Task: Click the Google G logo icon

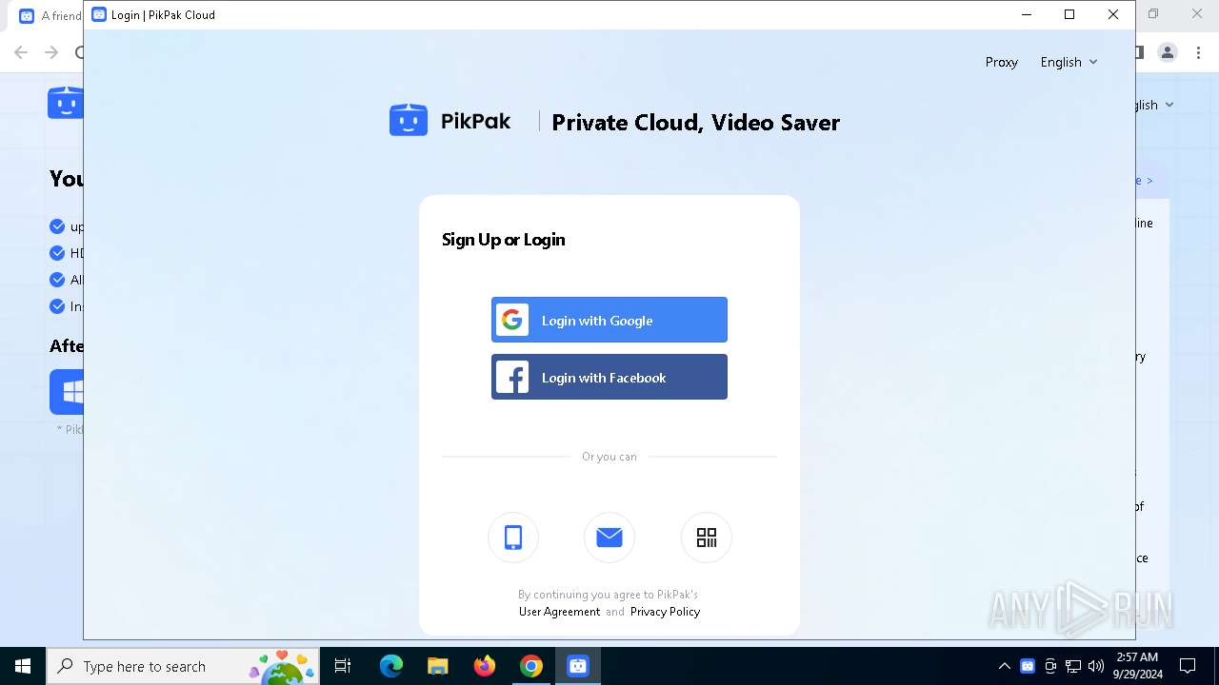Action: (x=512, y=320)
